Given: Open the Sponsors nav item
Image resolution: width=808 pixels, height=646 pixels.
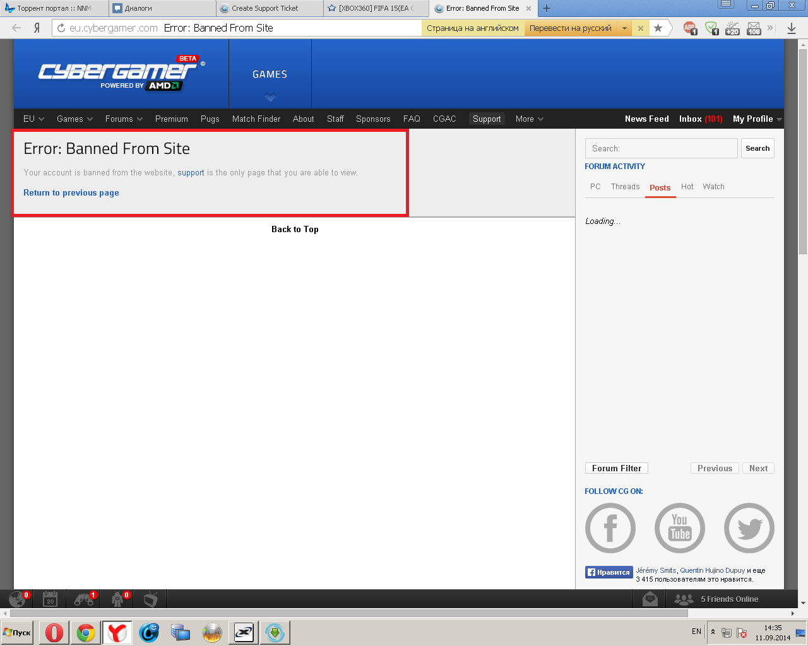Looking at the screenshot, I should coord(373,119).
